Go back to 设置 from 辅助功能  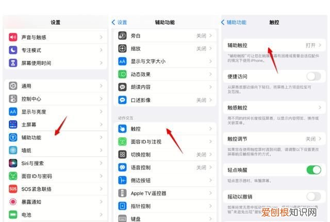[x=119, y=22]
